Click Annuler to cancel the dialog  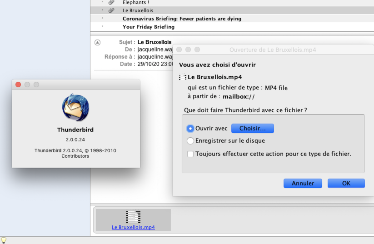coord(303,183)
